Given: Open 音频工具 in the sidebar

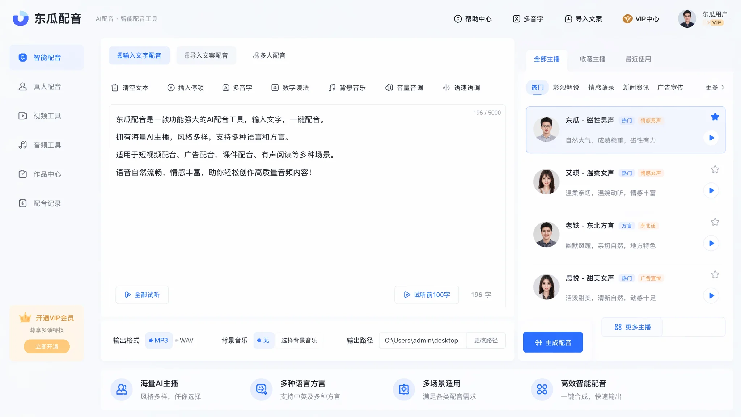Looking at the screenshot, I should tap(47, 145).
